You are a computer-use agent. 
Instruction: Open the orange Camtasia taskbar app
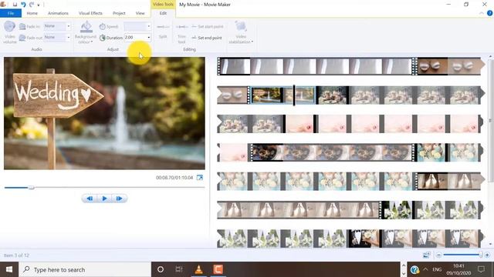click(218, 269)
